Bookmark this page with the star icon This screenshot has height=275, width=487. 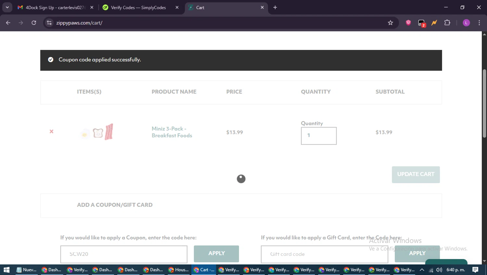click(390, 23)
